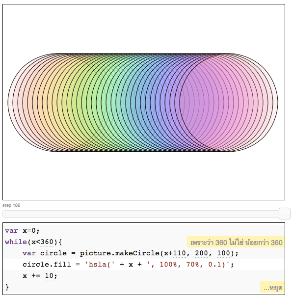Viewport: 293px width, 299px height.
Task: Click the 'x += 10;' line
Action: 40,276
